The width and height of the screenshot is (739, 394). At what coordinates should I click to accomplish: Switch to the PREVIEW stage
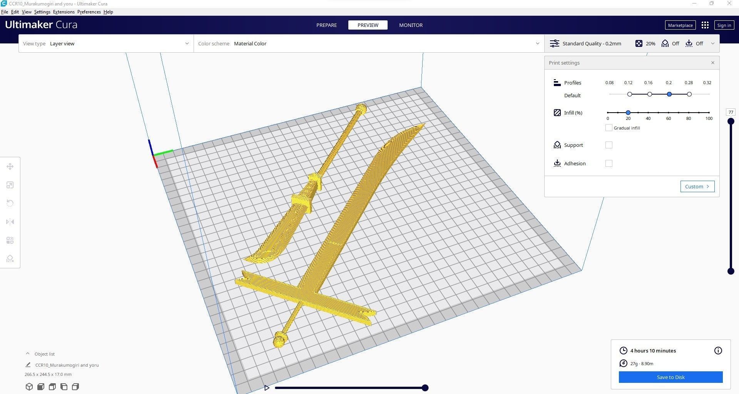tap(368, 25)
